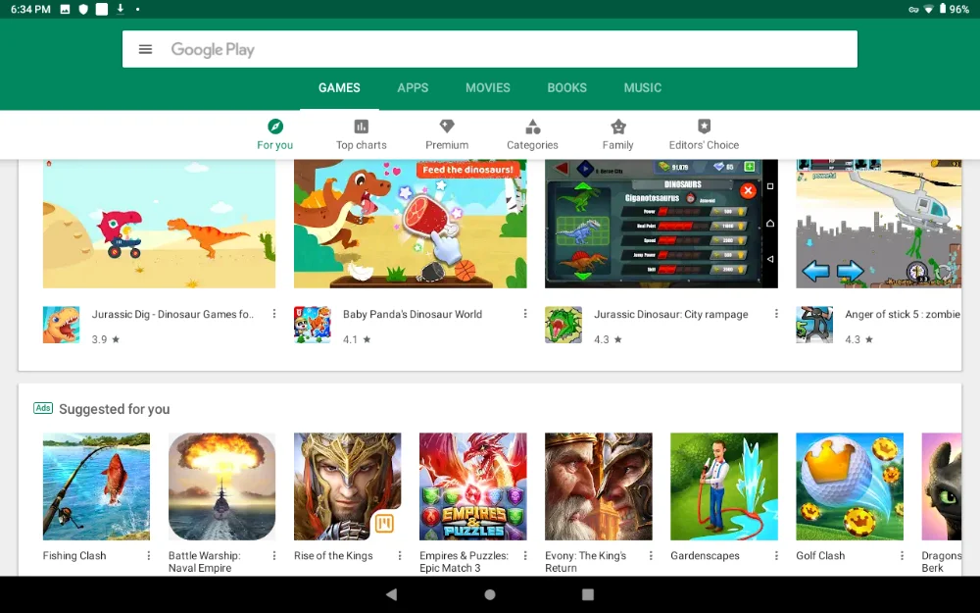Open Empires & Puzzles icon

tap(473, 486)
